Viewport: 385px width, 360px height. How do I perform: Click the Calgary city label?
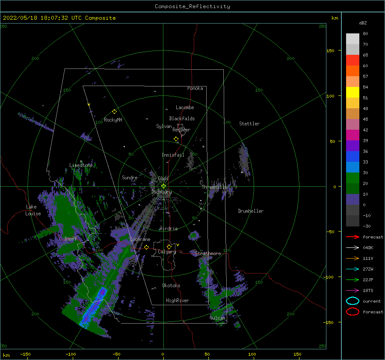click(x=167, y=252)
